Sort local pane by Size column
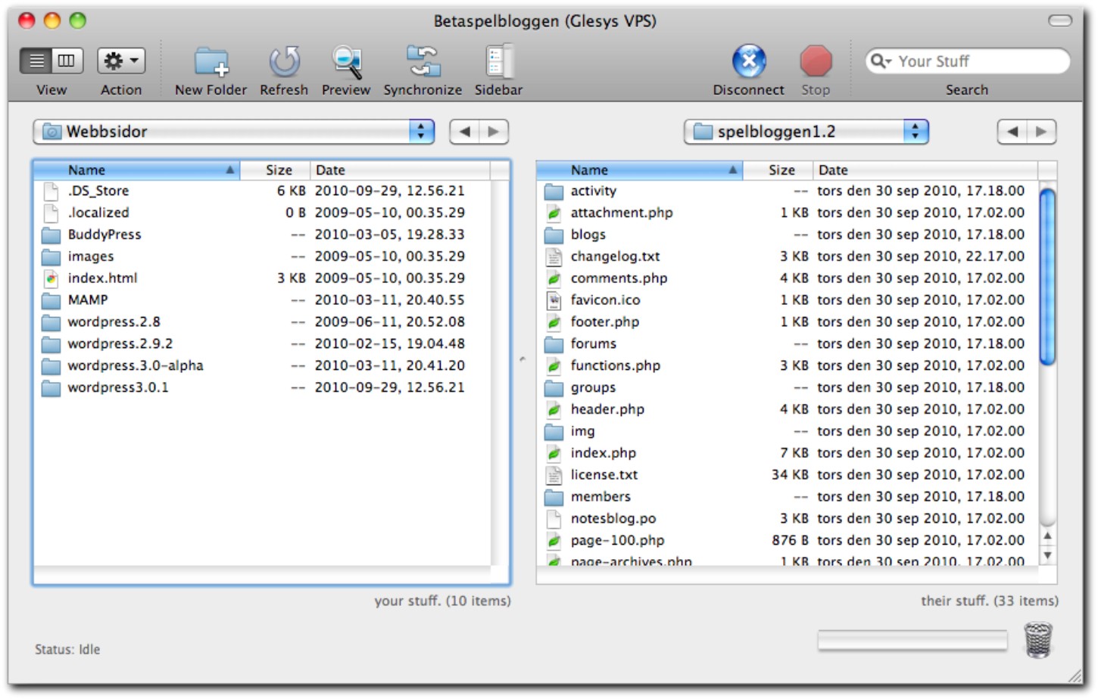This screenshot has width=1098, height=699. [x=276, y=170]
